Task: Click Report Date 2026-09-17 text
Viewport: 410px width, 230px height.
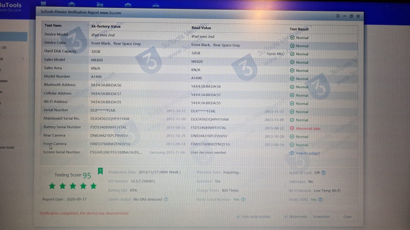Action: click(x=64, y=199)
